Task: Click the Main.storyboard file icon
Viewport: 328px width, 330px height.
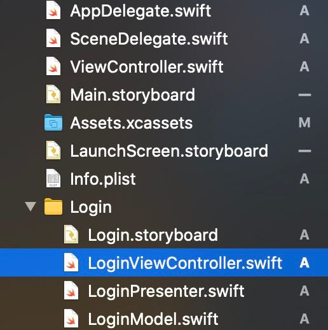Action: click(x=53, y=95)
